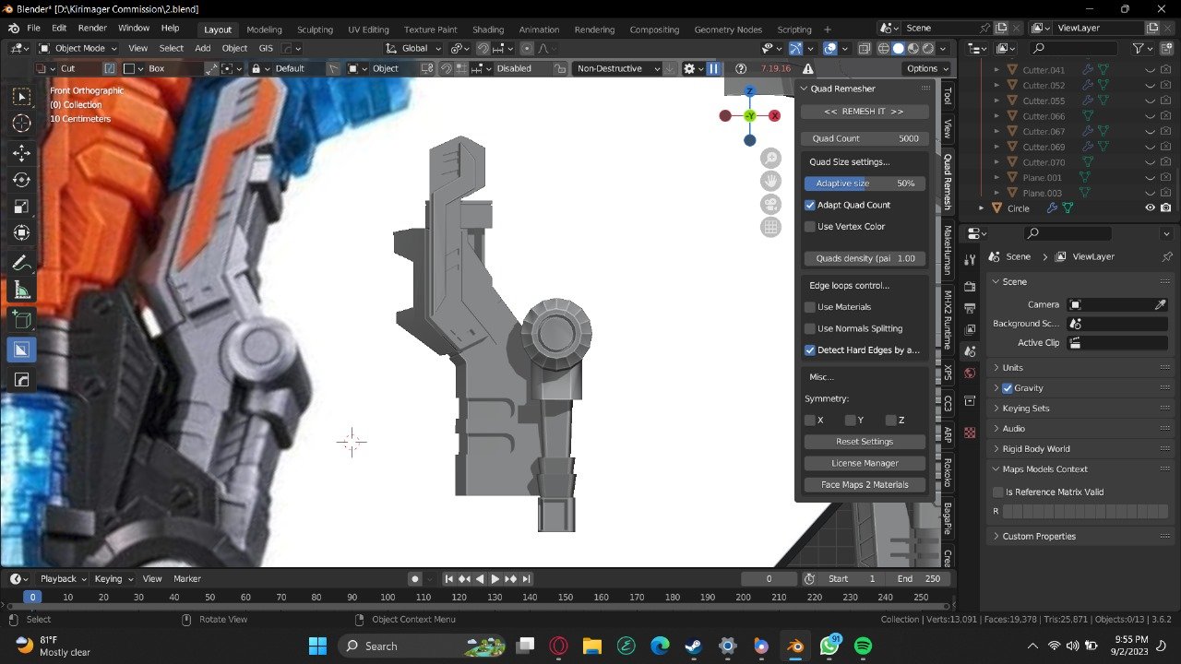Open the Non-Destructive mode dropdown

point(618,68)
